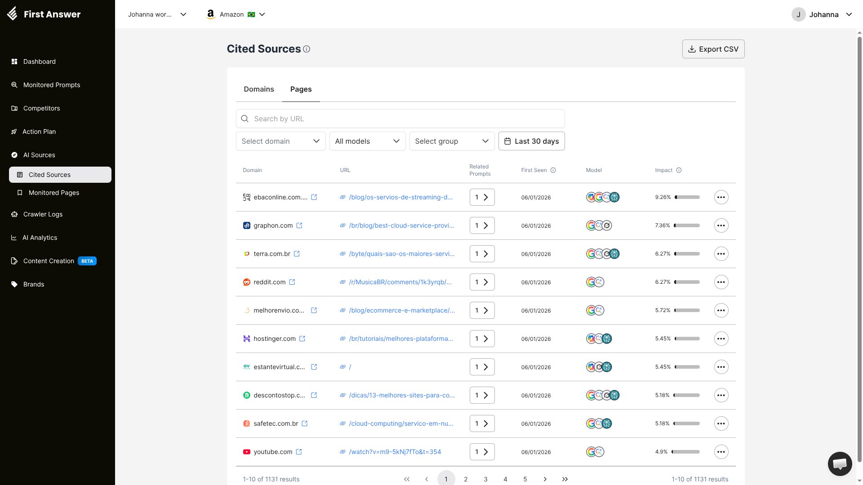Click the Monitored Pages bookmark icon
The height and width of the screenshot is (485, 863).
(x=20, y=193)
